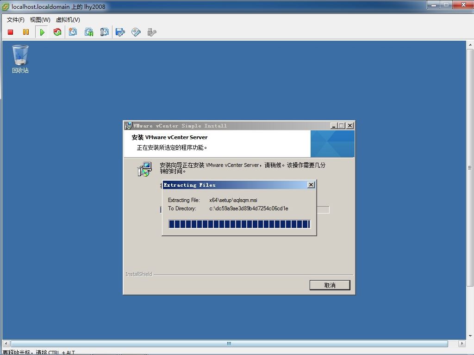Close the lhy2008 console window
The height and width of the screenshot is (355, 474).
click(463, 5)
